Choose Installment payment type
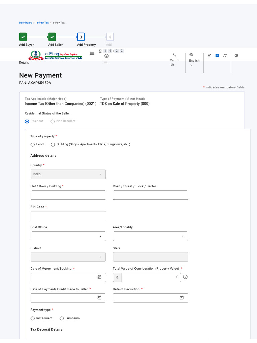This screenshot has height=343, width=257. pos(33,318)
